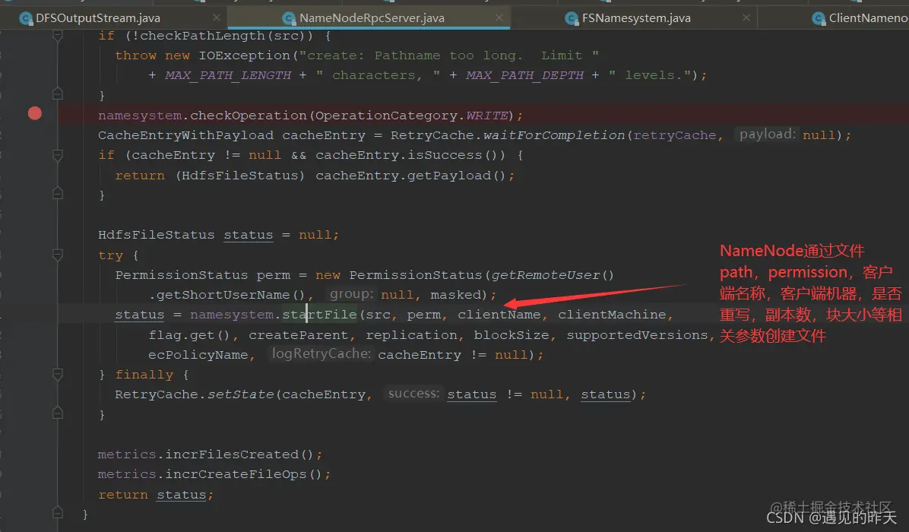909x532 pixels.
Task: Click the replication argument
Action: pyautogui.click(x=412, y=336)
